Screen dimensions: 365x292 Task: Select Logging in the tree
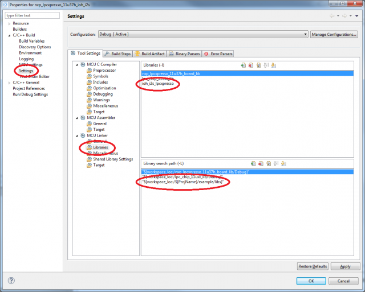26,59
